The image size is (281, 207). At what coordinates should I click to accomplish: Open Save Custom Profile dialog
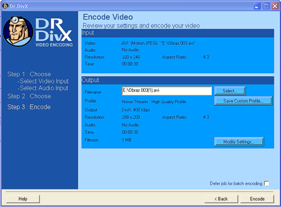click(x=243, y=101)
